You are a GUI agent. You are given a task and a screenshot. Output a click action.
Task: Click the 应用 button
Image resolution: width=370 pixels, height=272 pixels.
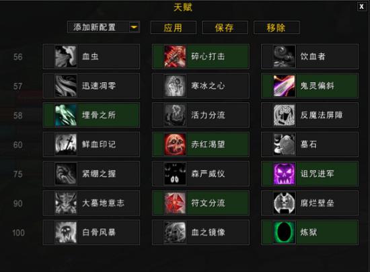[x=173, y=28]
